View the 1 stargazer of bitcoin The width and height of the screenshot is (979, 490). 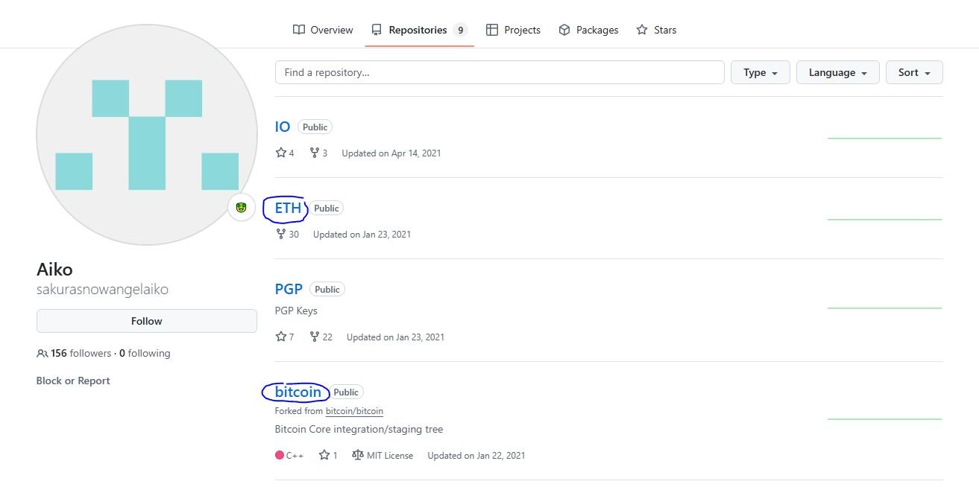(328, 455)
